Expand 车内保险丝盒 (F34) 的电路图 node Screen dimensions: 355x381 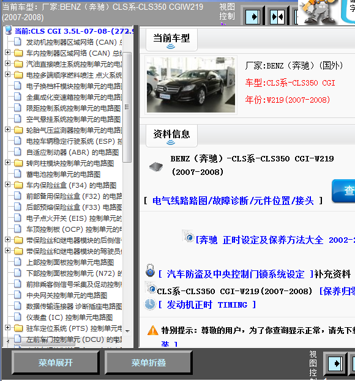[8, 185]
